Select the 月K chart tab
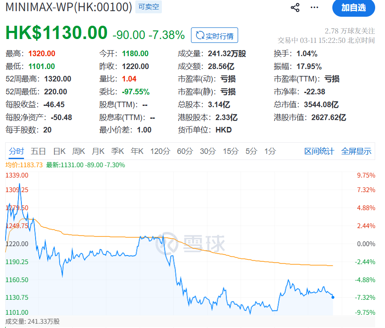The width and height of the screenshot is (385, 328). (98, 151)
